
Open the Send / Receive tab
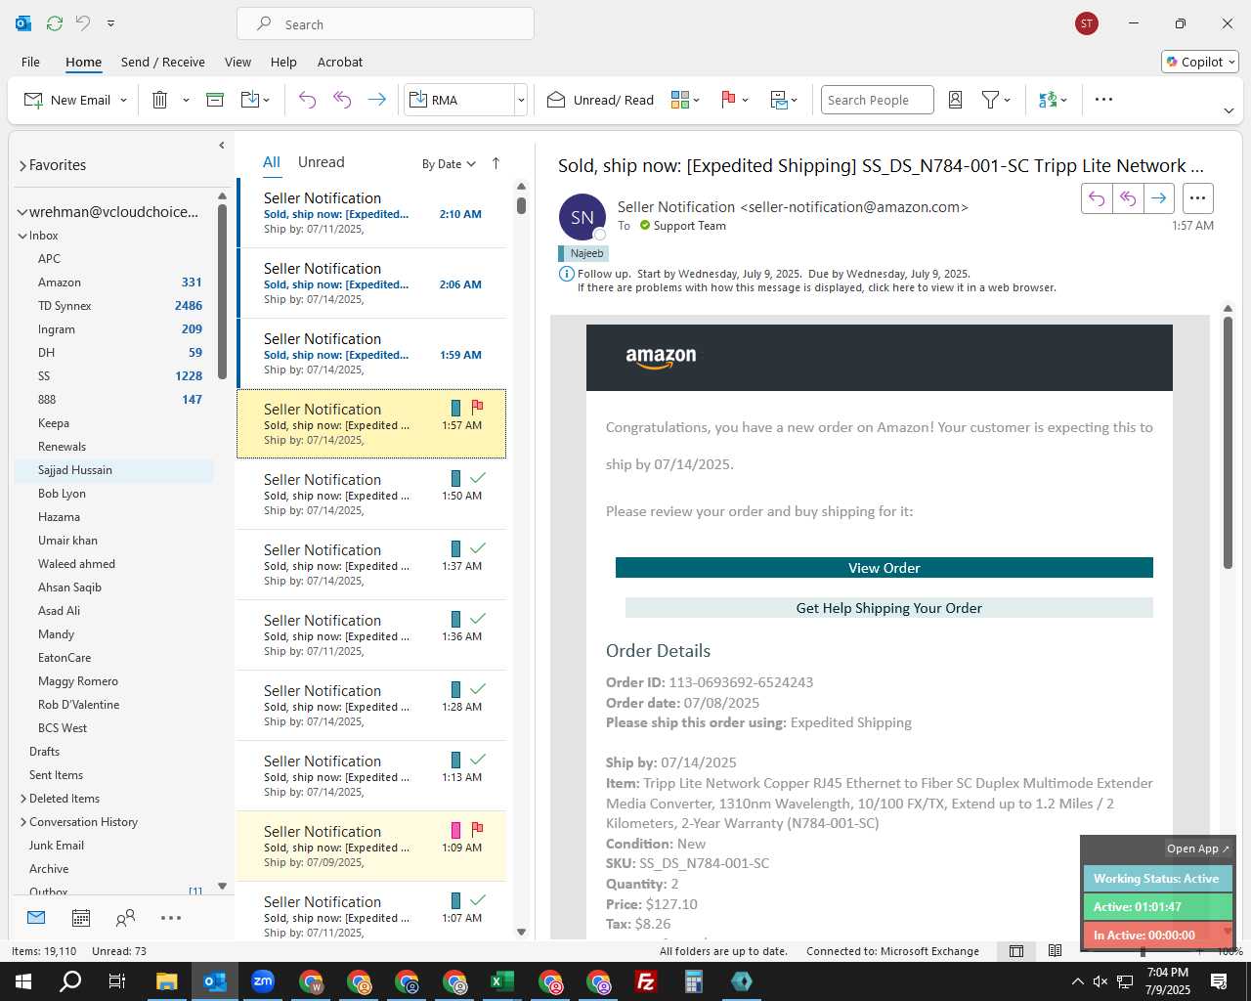tap(163, 62)
